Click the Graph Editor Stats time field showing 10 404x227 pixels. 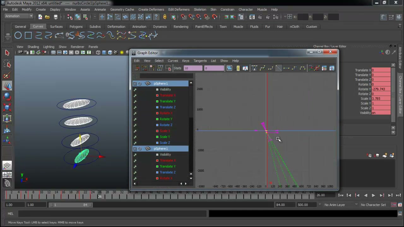click(193, 68)
